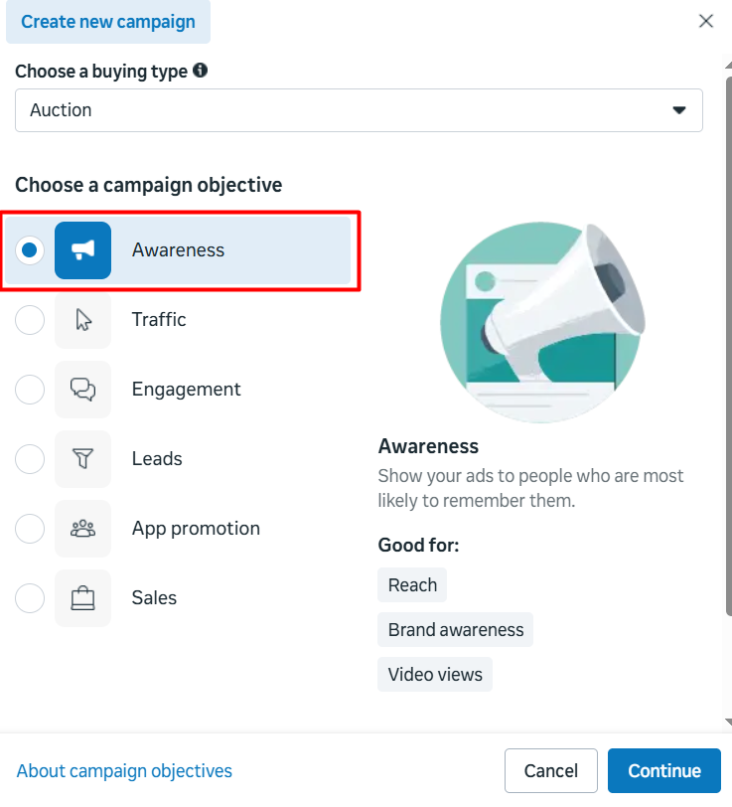Click the buying type info icon

tap(200, 70)
